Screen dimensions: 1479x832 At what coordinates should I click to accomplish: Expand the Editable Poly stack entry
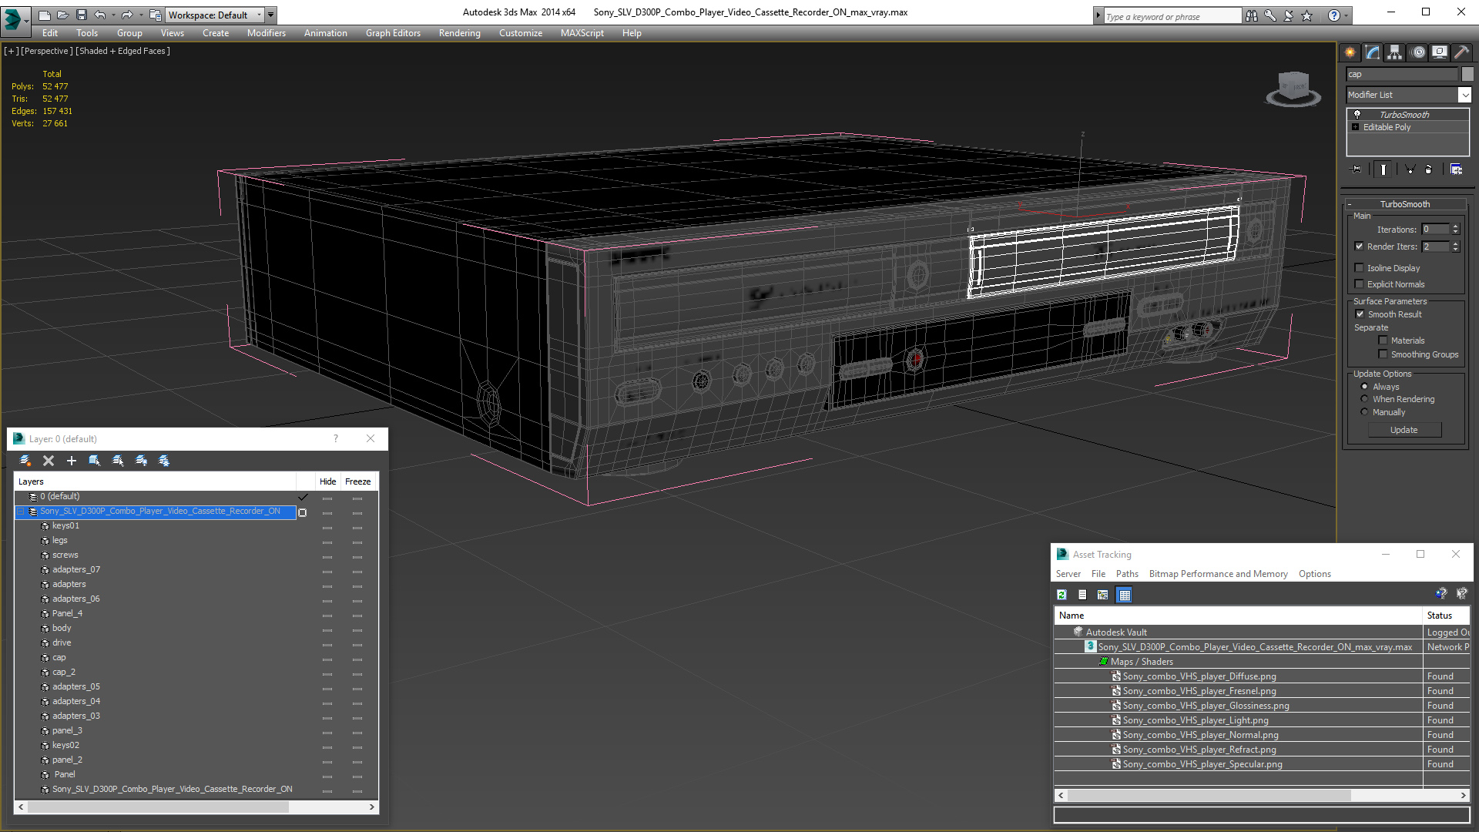click(x=1356, y=127)
